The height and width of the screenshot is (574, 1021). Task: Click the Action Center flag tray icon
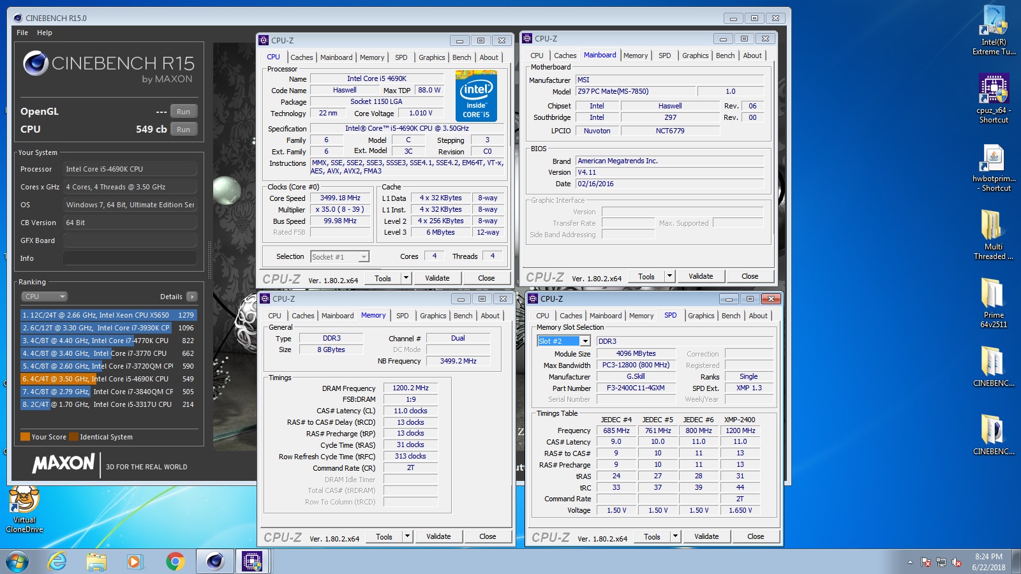[x=926, y=562]
